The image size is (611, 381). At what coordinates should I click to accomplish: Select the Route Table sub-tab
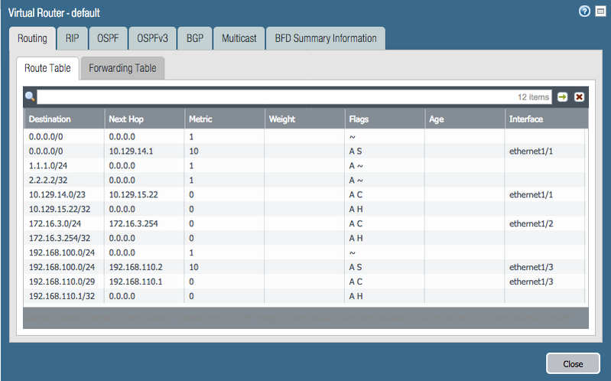47,68
